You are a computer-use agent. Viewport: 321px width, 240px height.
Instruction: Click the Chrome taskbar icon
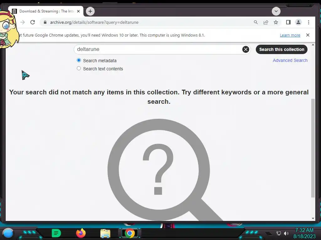130,233
